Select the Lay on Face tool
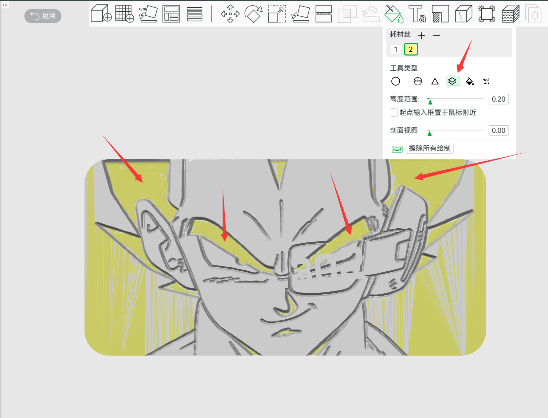Screen dimensions: 548x418 pos(301,14)
